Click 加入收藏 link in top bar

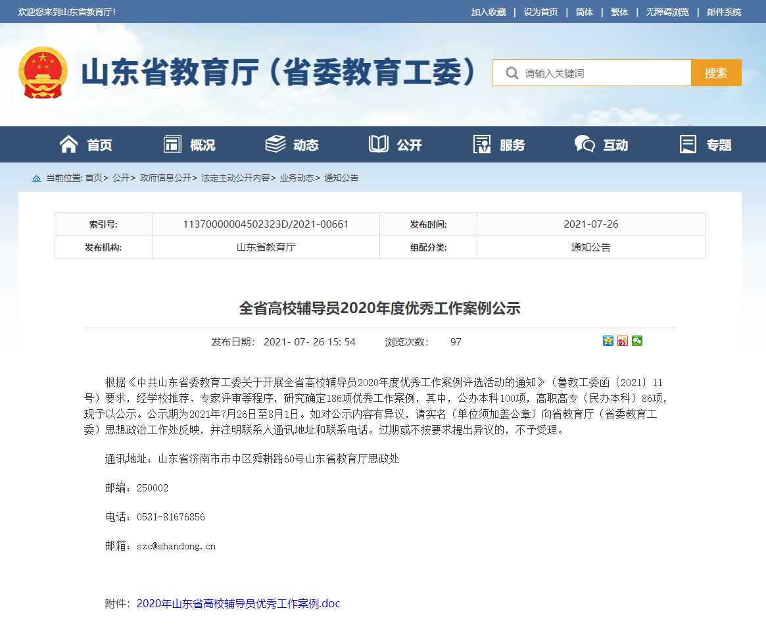point(488,12)
